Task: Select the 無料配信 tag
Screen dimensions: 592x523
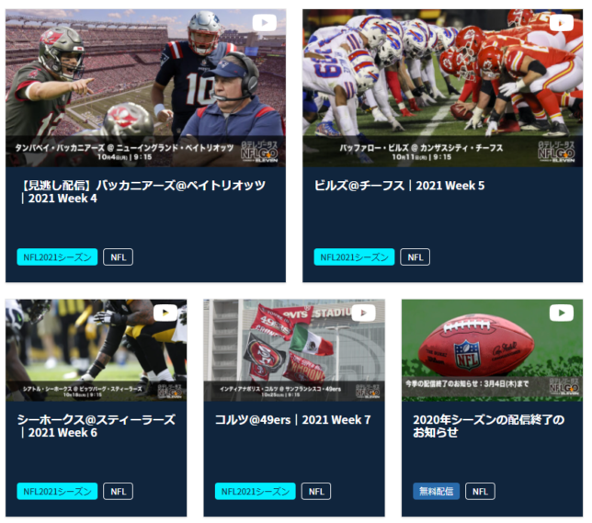Action: pos(436,491)
